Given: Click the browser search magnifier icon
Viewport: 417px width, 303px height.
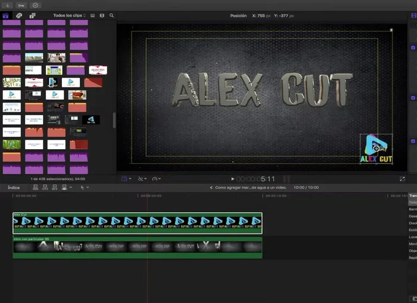Looking at the screenshot, I should point(111,15).
